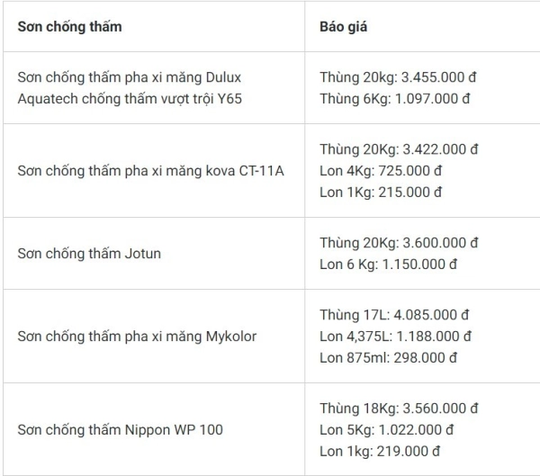Click the kova Thùng 20Kg 3.422.000 đ price
The image size is (540, 476).
(x=399, y=149)
